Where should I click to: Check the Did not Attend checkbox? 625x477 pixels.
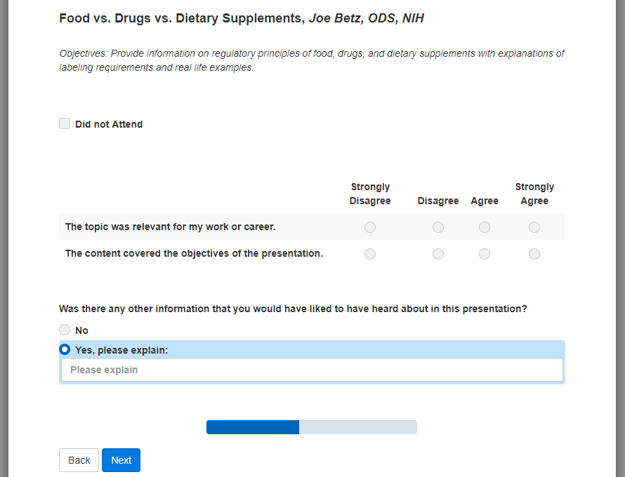tap(65, 124)
